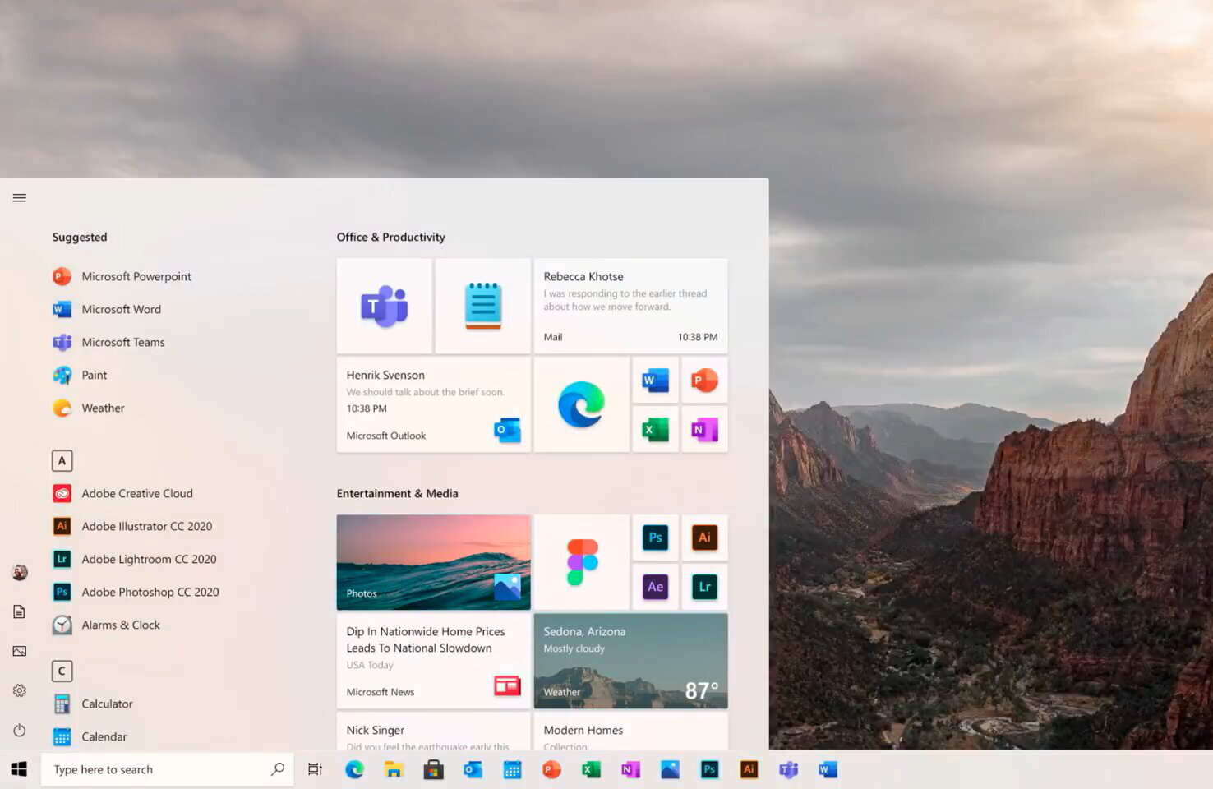Open File Explorer from the taskbar
1213x789 pixels.
[x=394, y=769]
